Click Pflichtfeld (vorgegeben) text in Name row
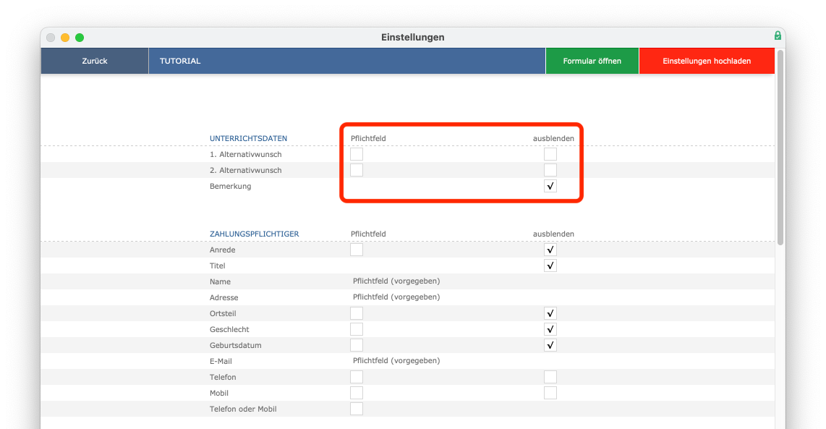Image resolution: width=826 pixels, height=429 pixels. 396,281
